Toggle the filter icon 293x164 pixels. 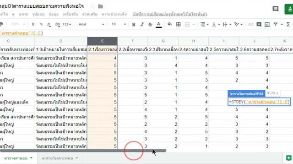pyautogui.click(x=276, y=24)
